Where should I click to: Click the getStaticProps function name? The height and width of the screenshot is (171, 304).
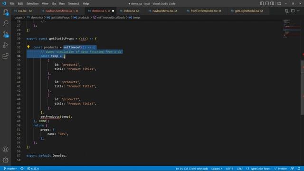61,38
